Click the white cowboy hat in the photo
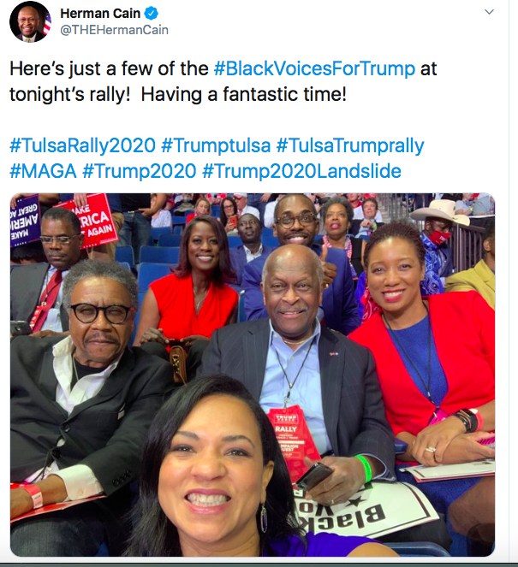Image resolution: width=518 pixels, height=567 pixels. tap(440, 210)
